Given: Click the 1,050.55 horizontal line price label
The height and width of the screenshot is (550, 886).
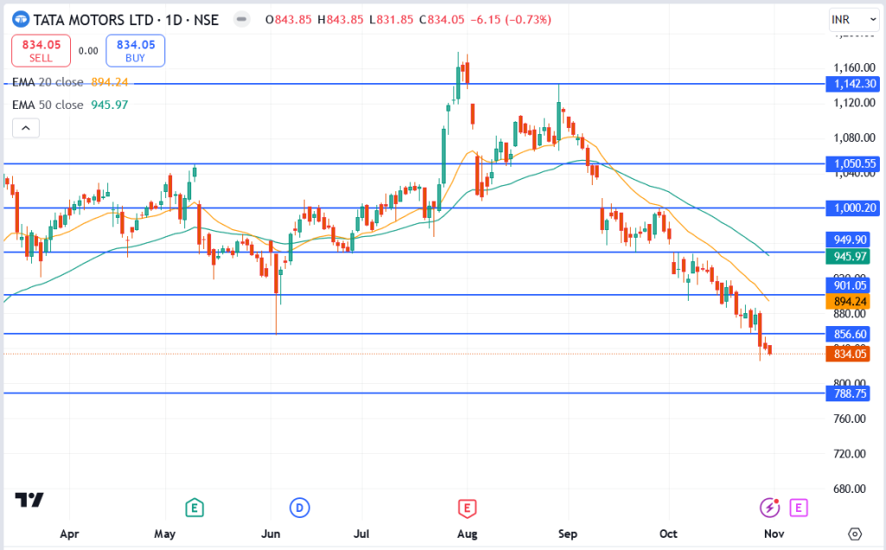Looking at the screenshot, I should (852, 163).
